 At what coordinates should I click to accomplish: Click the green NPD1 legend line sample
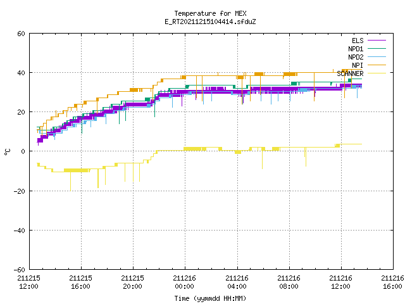(377, 49)
